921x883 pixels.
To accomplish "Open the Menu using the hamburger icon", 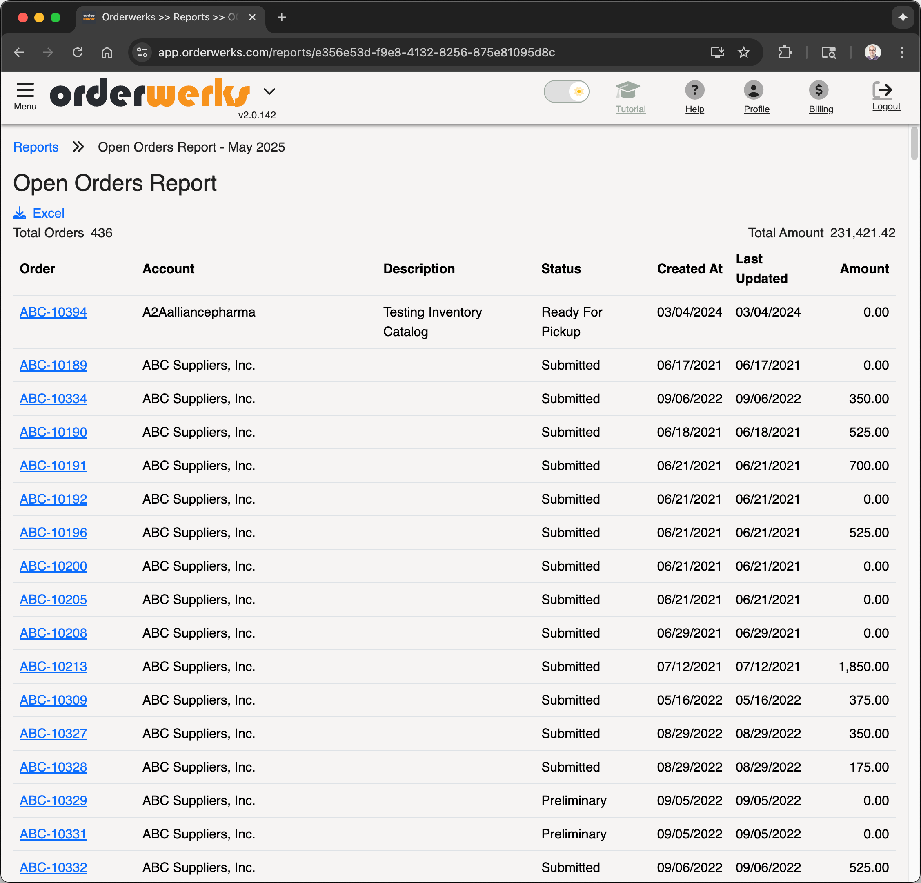I will (25, 91).
